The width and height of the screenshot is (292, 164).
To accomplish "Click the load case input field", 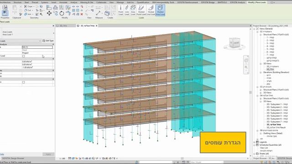I will (x=37, y=47).
